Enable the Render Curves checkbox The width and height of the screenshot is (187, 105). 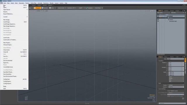[169, 91]
